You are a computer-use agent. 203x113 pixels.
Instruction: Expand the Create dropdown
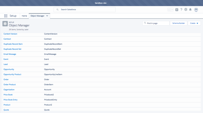194,23
